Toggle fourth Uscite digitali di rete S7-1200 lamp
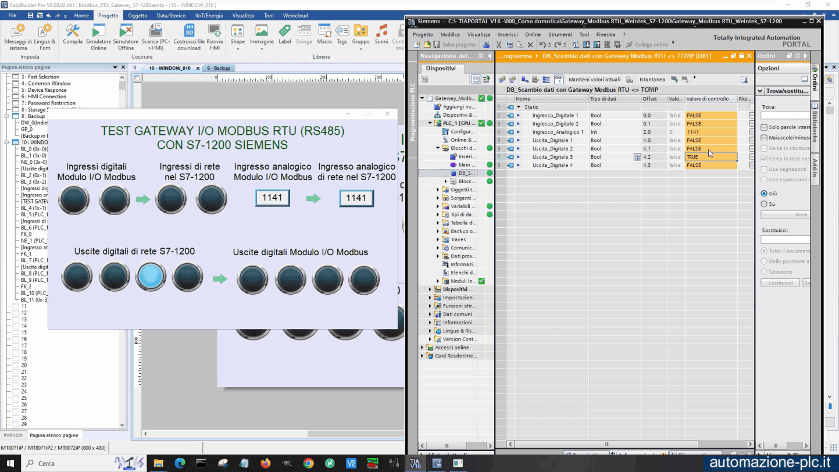Image resolution: width=839 pixels, height=472 pixels. click(x=187, y=277)
